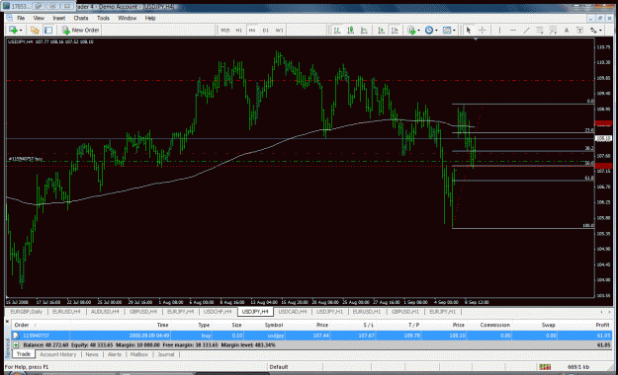The image size is (618, 375).
Task: Close the Terminal panel with X
Action: point(7,322)
